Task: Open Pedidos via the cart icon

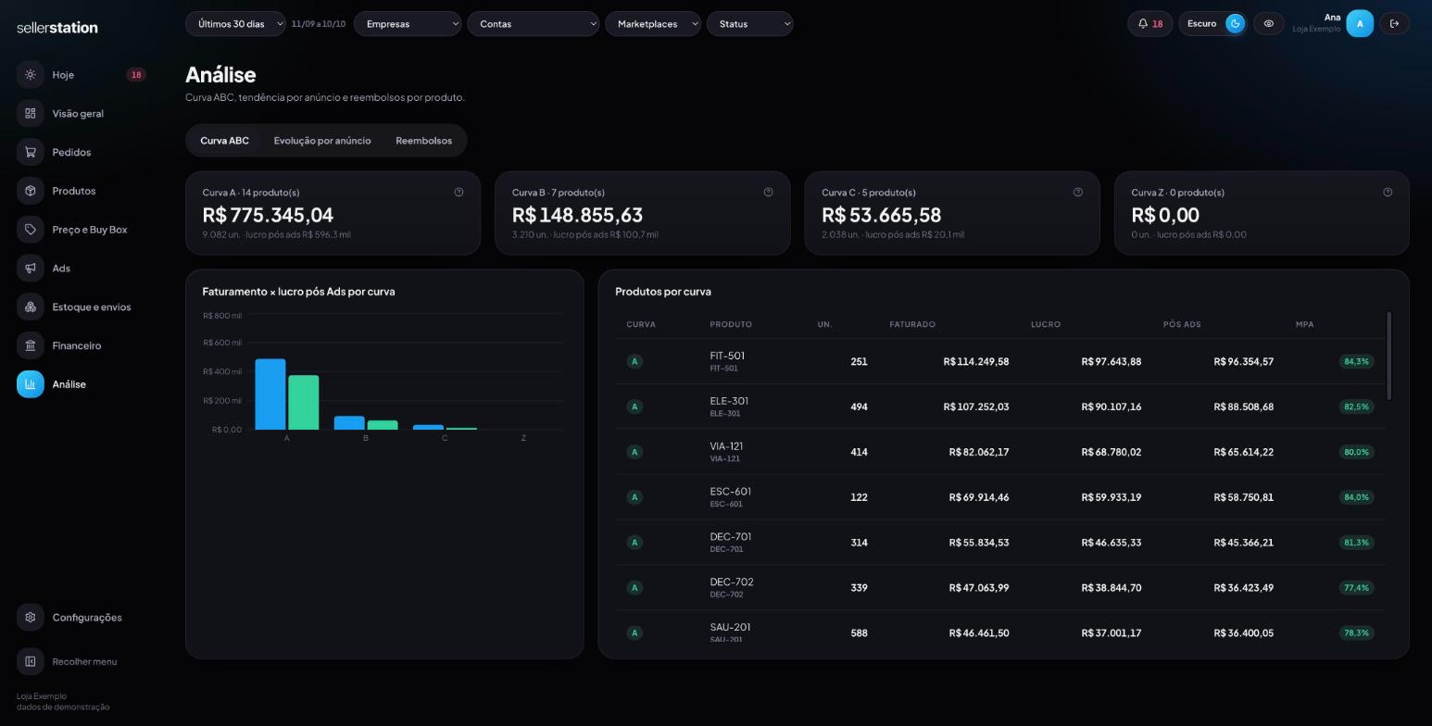Action: (31, 152)
